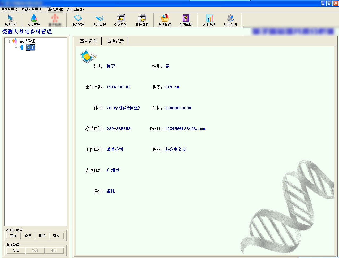
Task: Open 系统帮助 toolbar icon
Action: [186, 20]
